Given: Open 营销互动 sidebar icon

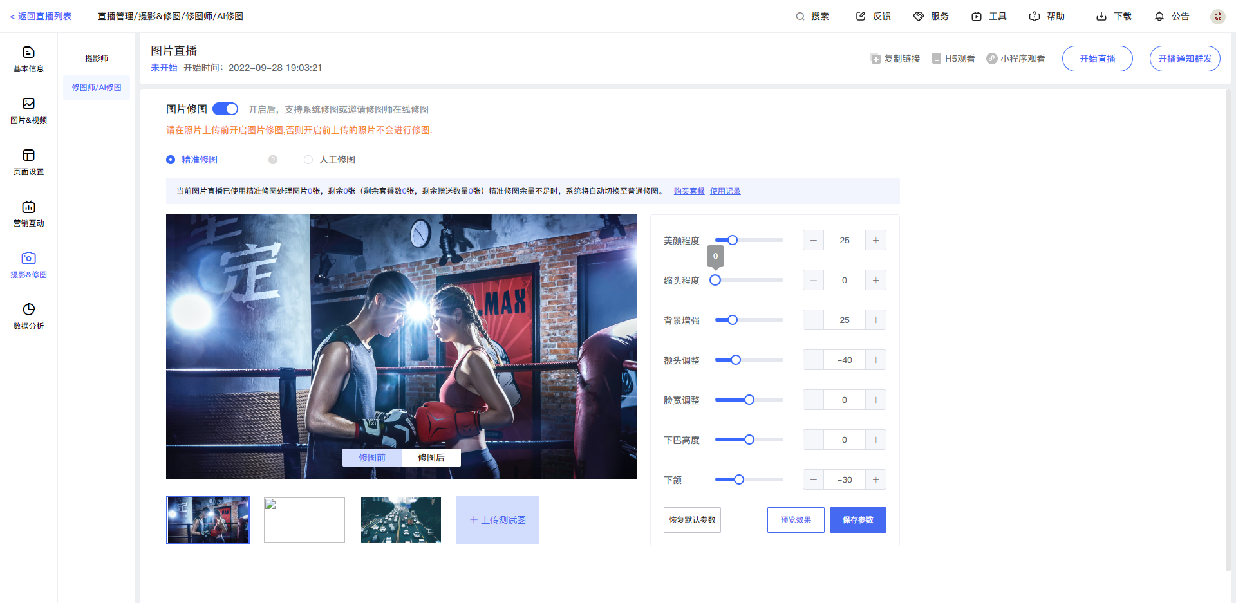Looking at the screenshot, I should coord(28,207).
